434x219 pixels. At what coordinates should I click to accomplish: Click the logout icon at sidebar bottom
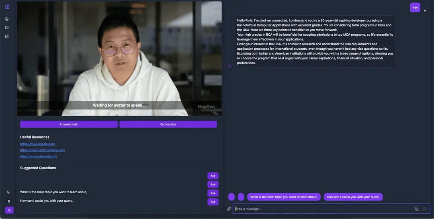point(9,210)
